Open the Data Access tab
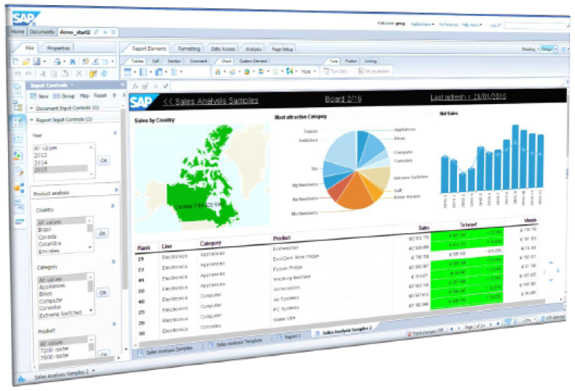This screenshot has height=391, width=575. point(222,49)
